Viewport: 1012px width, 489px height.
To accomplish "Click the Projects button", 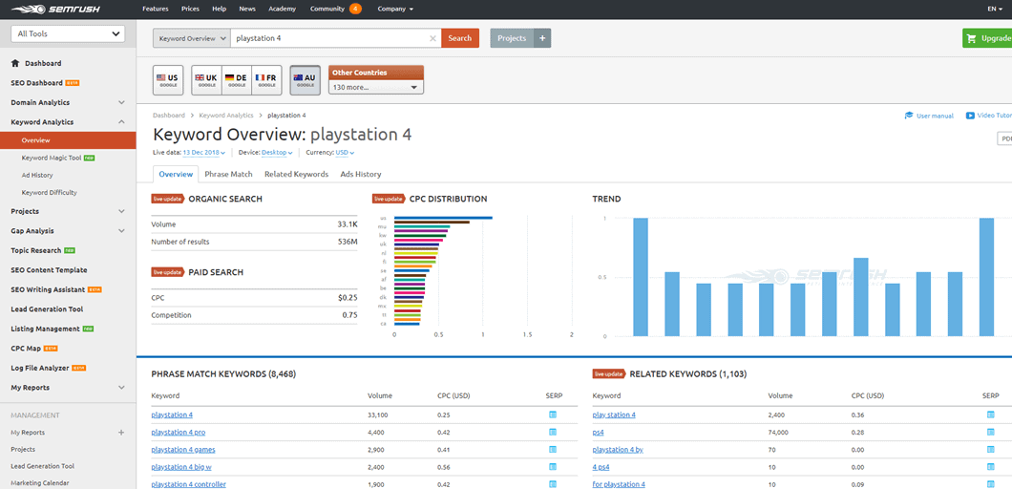I will 512,38.
